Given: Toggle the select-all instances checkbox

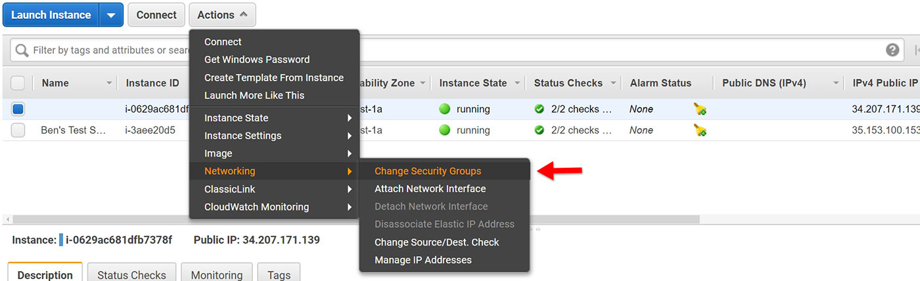Looking at the screenshot, I should pos(18,83).
